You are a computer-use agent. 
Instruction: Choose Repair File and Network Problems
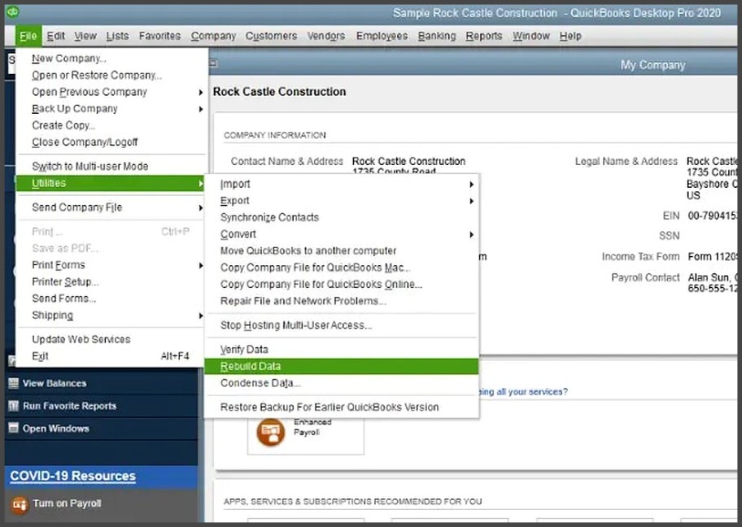click(341, 301)
